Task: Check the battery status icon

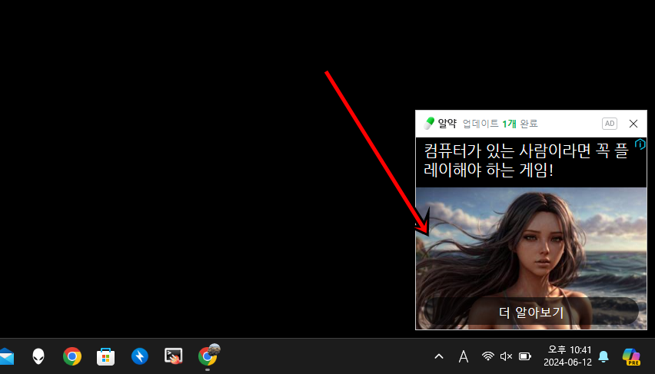Action: 524,356
